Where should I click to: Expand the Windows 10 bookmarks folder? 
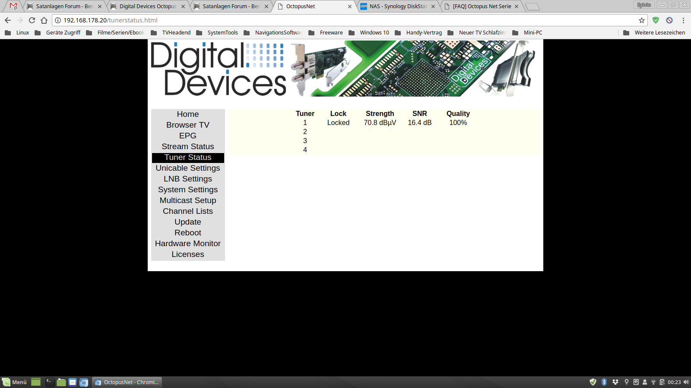click(369, 33)
